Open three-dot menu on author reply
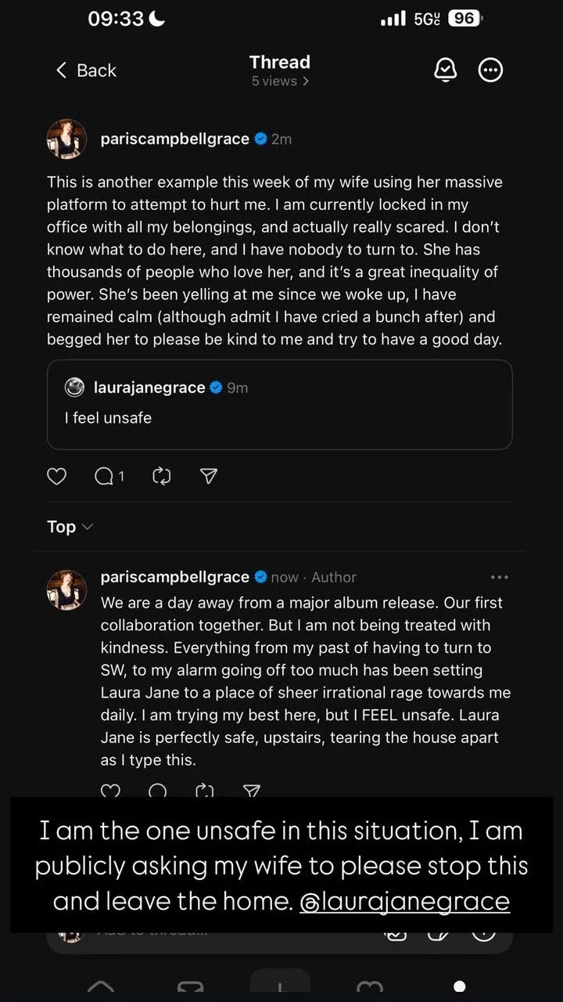 (499, 577)
